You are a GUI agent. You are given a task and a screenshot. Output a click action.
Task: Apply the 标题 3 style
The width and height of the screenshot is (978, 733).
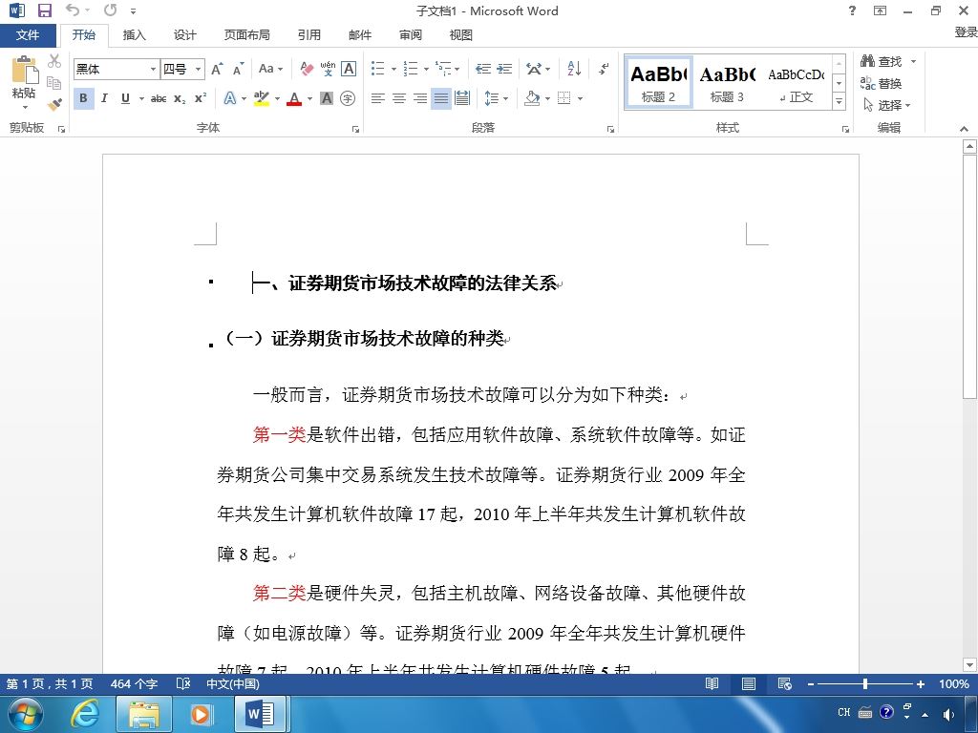[x=727, y=83]
